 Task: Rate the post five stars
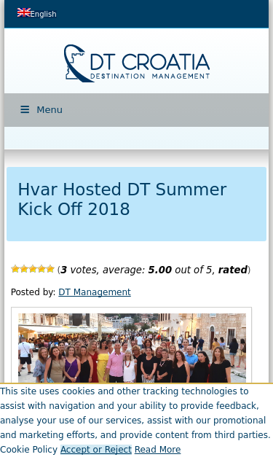coord(50,269)
